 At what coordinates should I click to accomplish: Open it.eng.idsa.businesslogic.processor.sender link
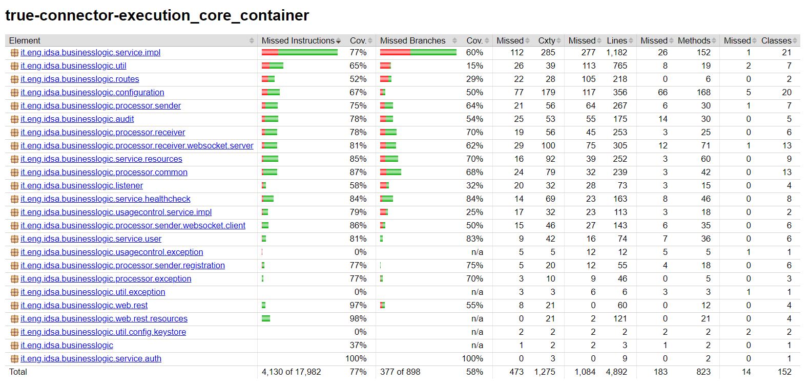pyautogui.click(x=100, y=106)
